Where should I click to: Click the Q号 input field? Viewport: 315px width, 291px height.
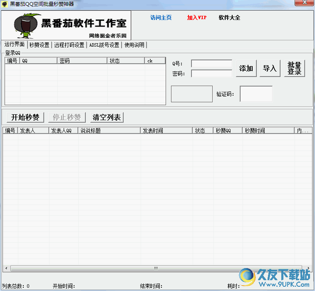(211, 64)
